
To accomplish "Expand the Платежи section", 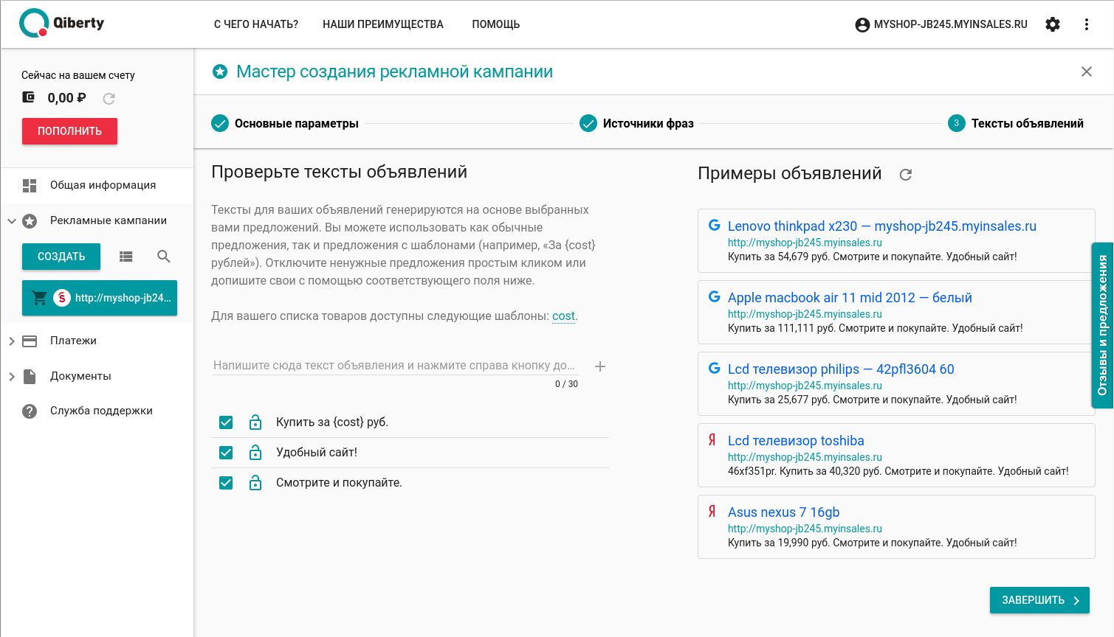I will [x=12, y=341].
